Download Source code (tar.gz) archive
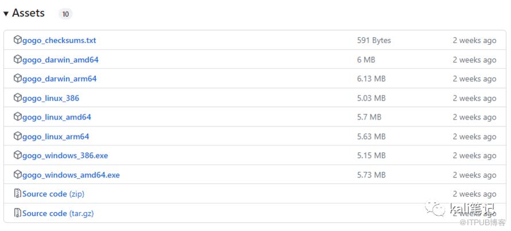The image size is (511, 231). pyautogui.click(x=58, y=213)
